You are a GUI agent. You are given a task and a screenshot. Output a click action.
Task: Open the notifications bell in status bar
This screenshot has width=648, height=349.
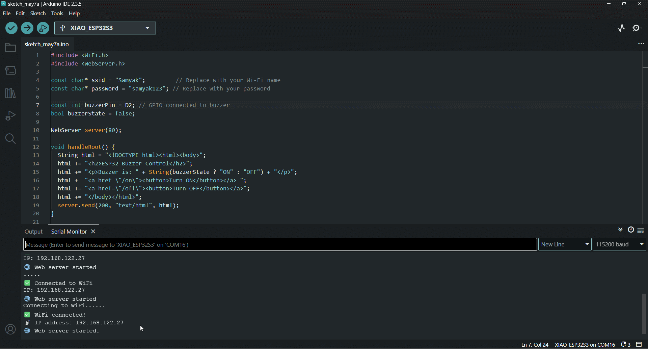626,345
